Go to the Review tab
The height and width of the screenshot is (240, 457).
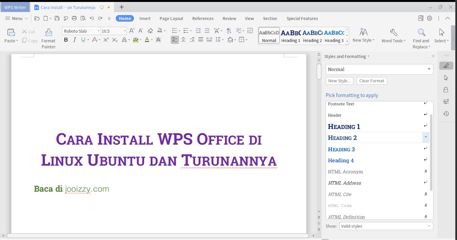(x=230, y=18)
